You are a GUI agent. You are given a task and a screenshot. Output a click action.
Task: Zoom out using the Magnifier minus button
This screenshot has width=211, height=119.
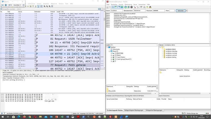pyautogui.click(x=2, y=5)
